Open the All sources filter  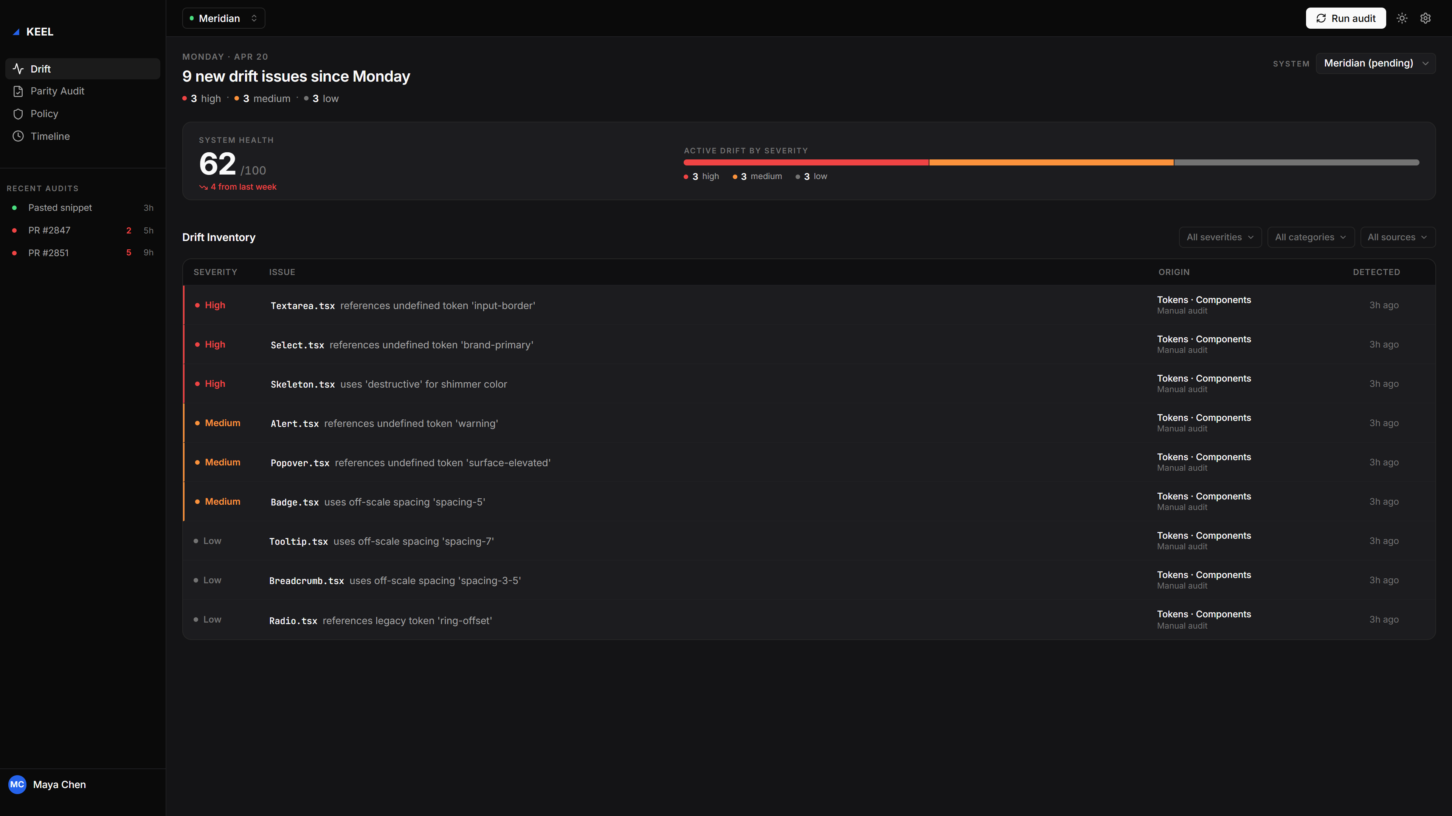click(x=1397, y=237)
